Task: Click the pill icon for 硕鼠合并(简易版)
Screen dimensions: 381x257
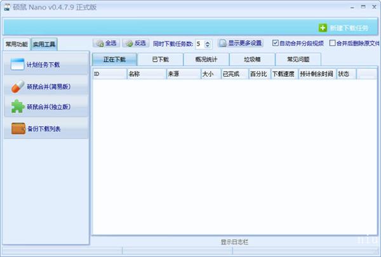Action: 18,87
